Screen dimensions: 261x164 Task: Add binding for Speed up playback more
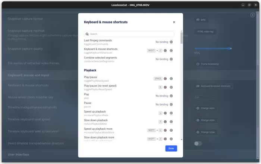click(x=171, y=130)
